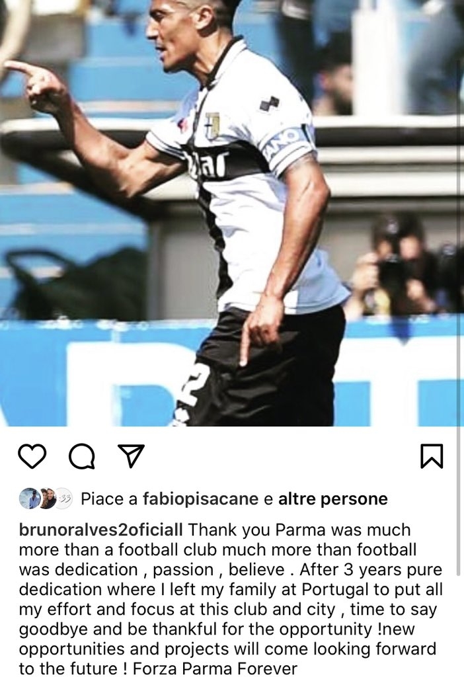Open brunoralves2oficiall username link
464x677 pixels.
click(101, 530)
